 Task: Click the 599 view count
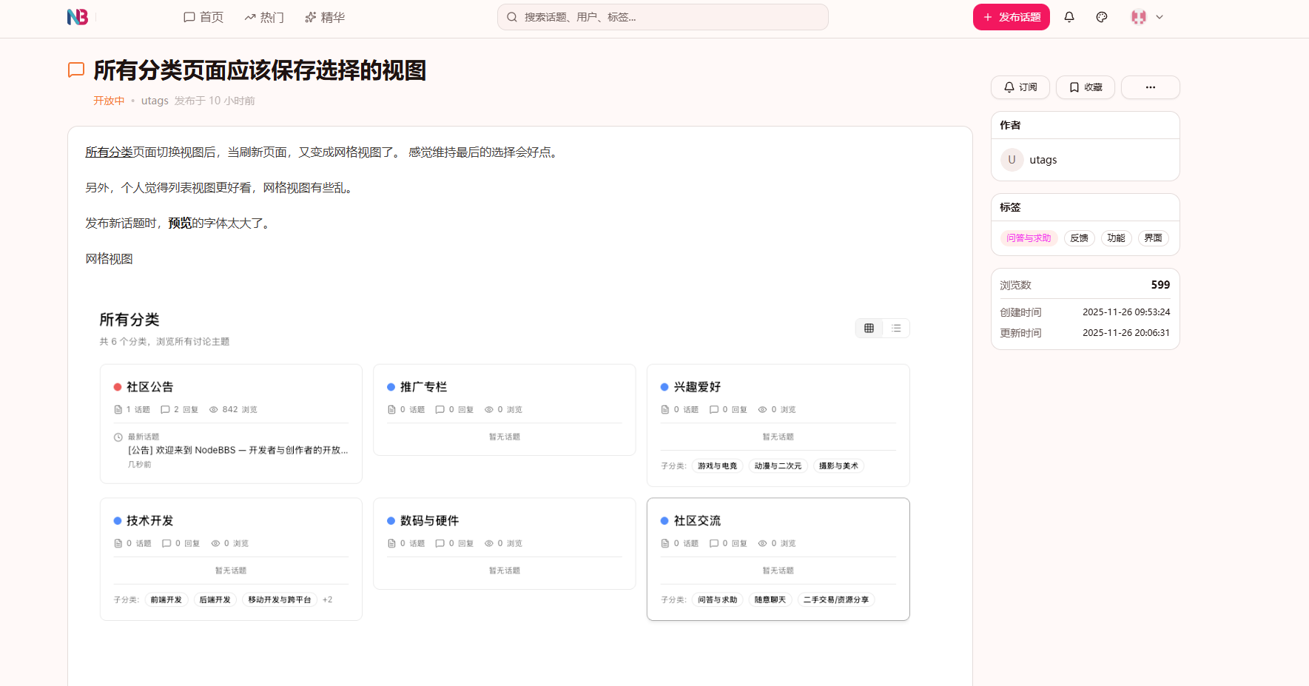tap(1160, 285)
